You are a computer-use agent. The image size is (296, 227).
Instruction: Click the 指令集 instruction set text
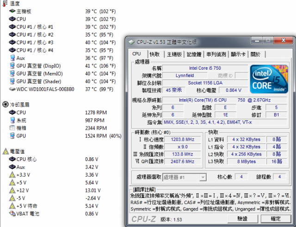click(x=225, y=122)
